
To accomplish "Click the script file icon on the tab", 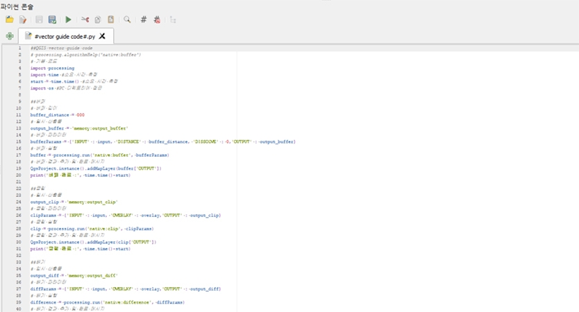I will point(28,36).
